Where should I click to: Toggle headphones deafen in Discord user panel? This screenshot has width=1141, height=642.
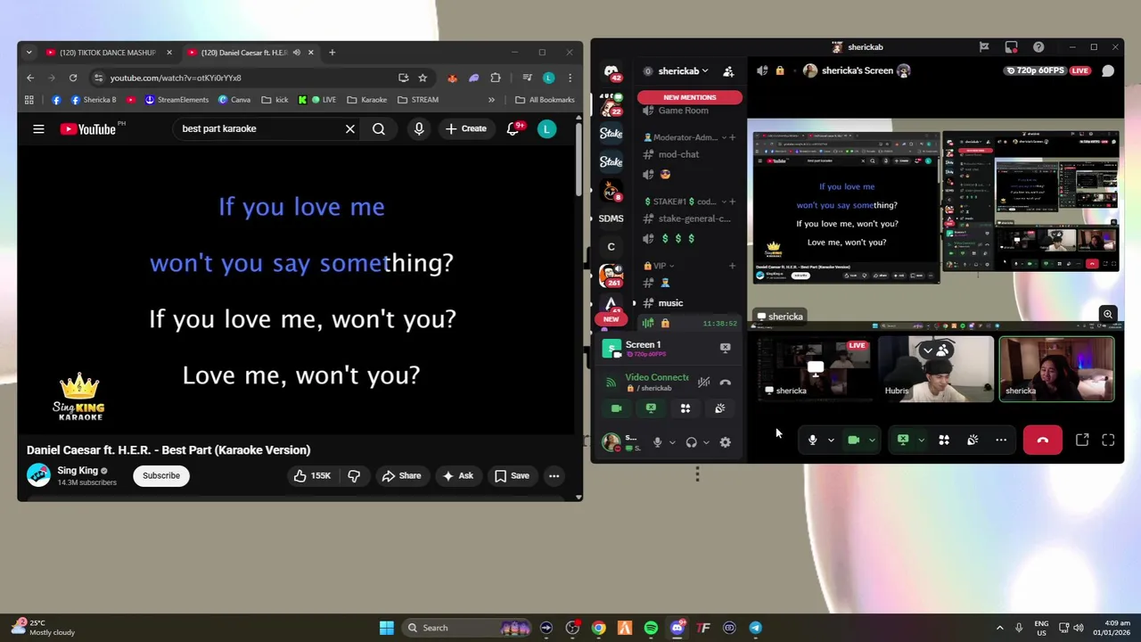pos(691,442)
